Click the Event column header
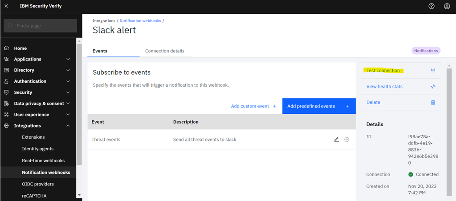456x201 pixels. [x=98, y=122]
